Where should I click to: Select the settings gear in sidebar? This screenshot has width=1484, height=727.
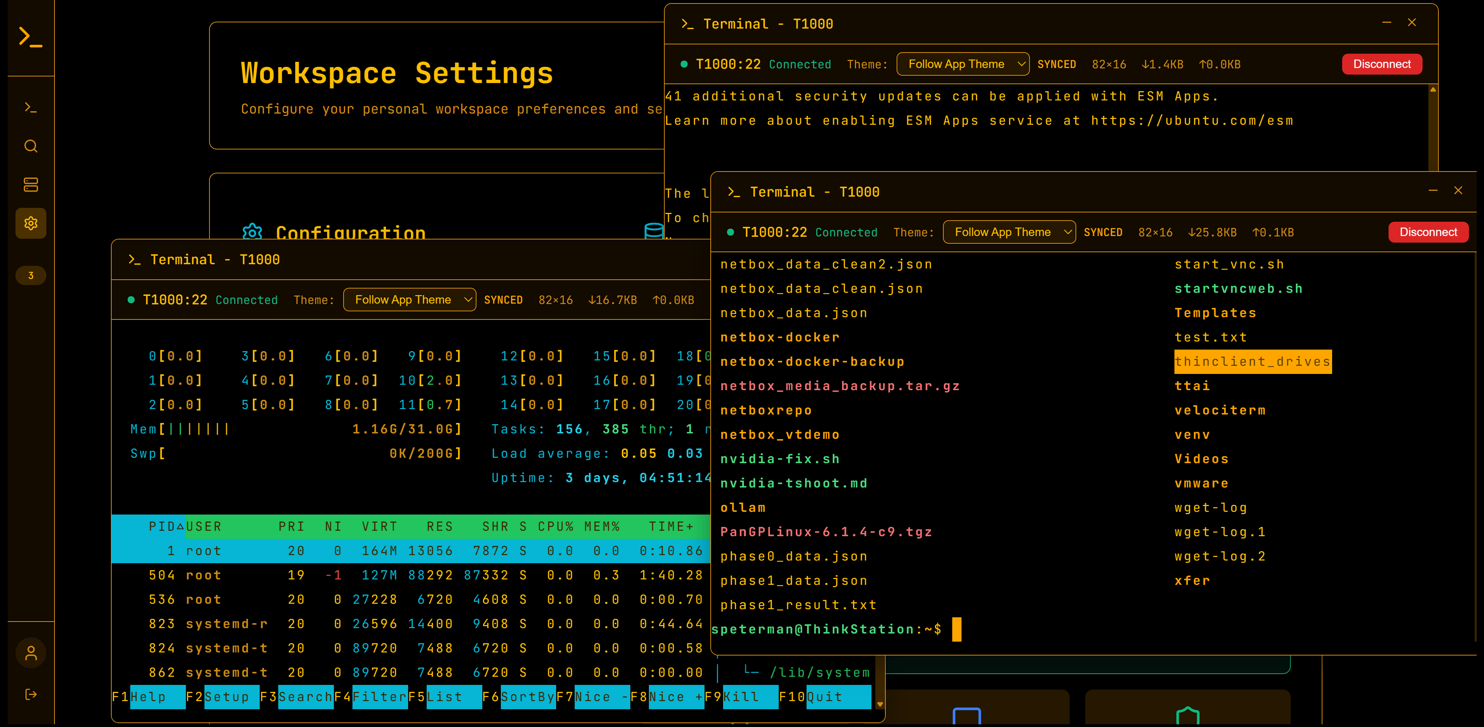coord(31,223)
